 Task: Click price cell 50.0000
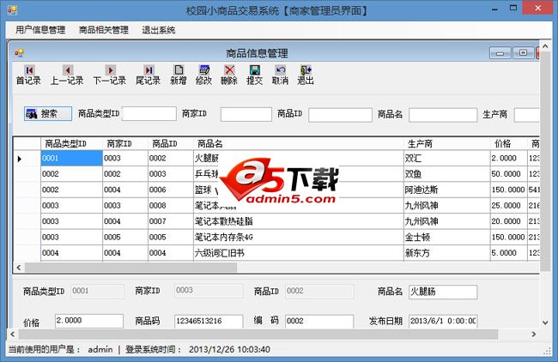(508, 174)
